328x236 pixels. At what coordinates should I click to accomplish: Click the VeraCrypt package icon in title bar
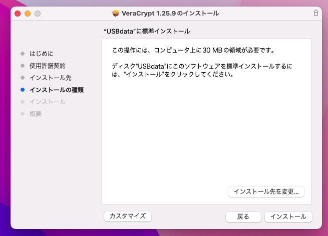click(x=116, y=13)
